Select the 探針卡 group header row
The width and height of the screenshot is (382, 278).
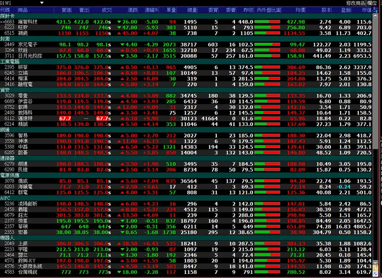(x=186, y=16)
